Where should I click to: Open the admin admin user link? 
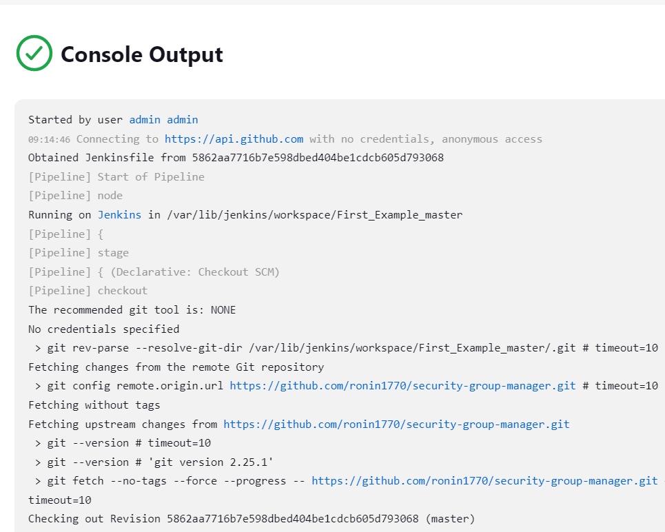click(x=163, y=120)
